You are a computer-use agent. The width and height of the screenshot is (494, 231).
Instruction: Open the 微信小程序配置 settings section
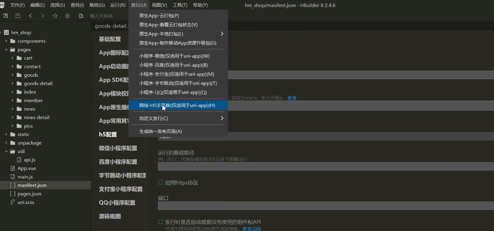118,148
